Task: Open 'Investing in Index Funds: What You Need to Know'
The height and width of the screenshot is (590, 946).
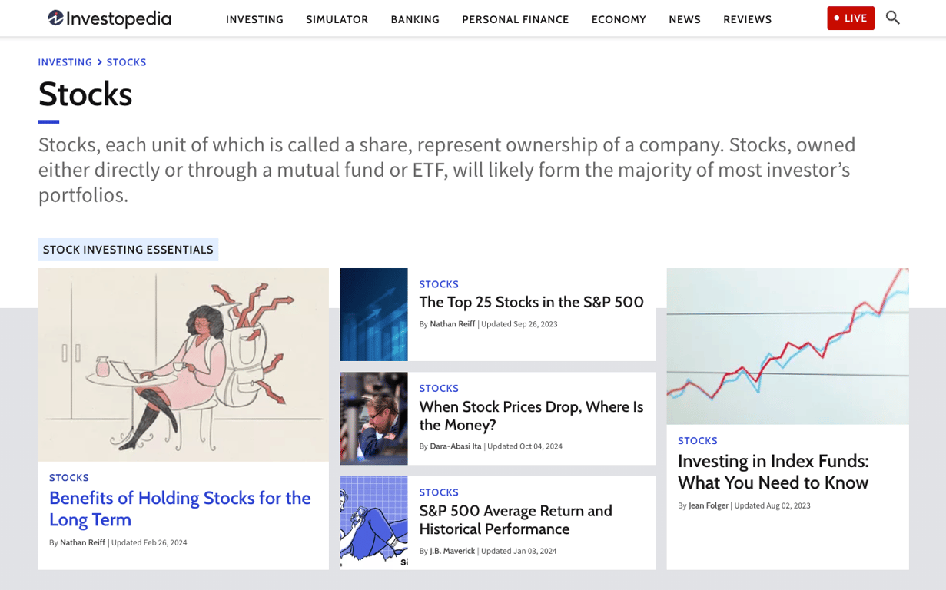Action: (773, 472)
